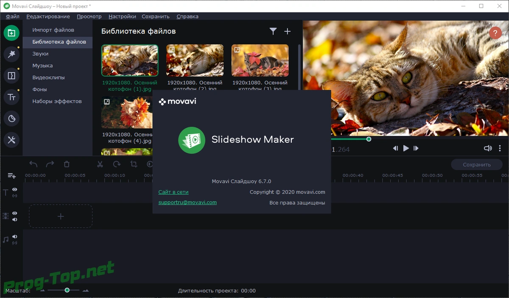Step to the previous frame
Viewport: 509px width, 298px height.
tap(395, 148)
